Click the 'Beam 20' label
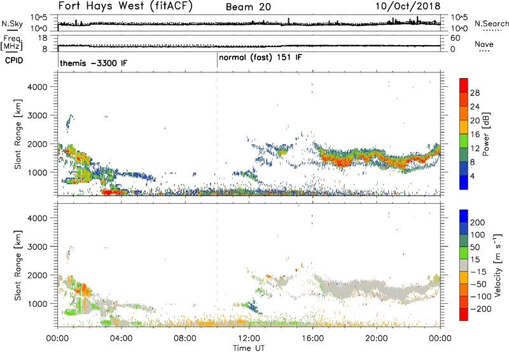Image resolution: width=509 pixels, height=352 pixels. coord(248,7)
